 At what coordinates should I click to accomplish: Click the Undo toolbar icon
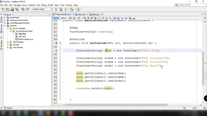(x=23, y=9)
